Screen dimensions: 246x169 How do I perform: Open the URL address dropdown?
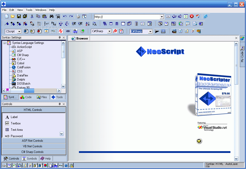tap(162, 17)
